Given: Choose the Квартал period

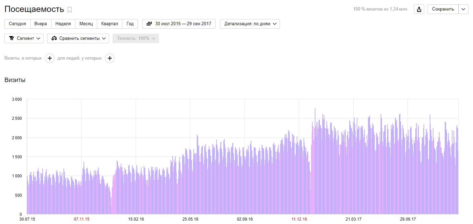Looking at the screenshot, I should pyautogui.click(x=109, y=24).
